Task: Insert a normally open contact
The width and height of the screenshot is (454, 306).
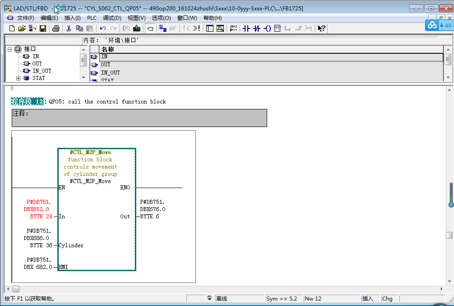Action: pos(246,28)
